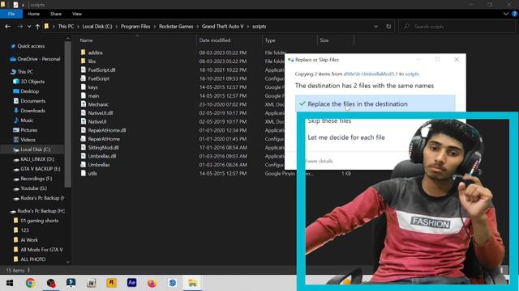
Task: Click Grand Theft Auto V breadcrumb
Action: [222, 27]
